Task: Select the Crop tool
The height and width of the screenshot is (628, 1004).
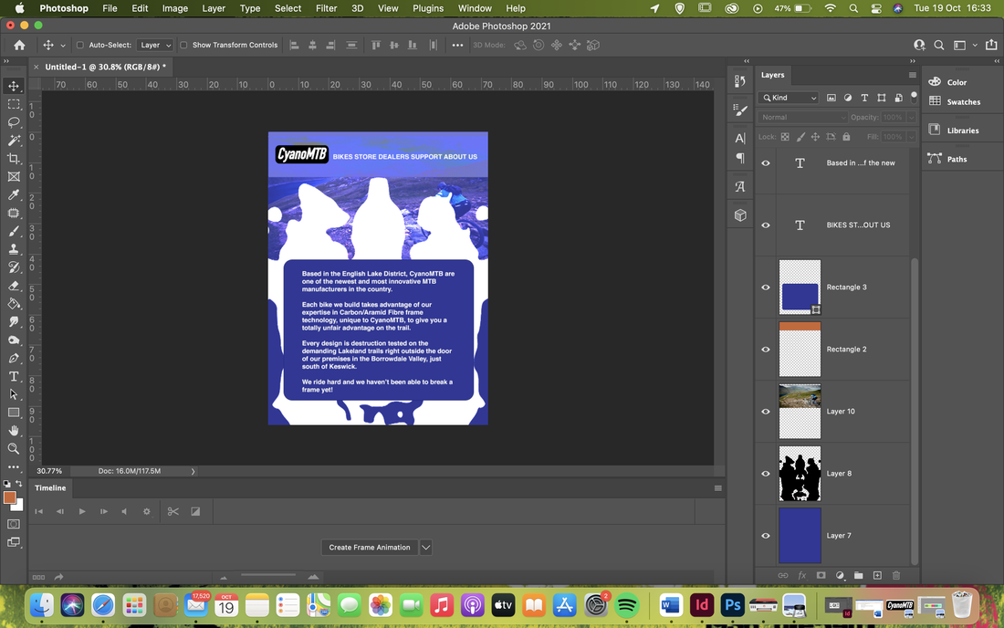Action: 14,158
